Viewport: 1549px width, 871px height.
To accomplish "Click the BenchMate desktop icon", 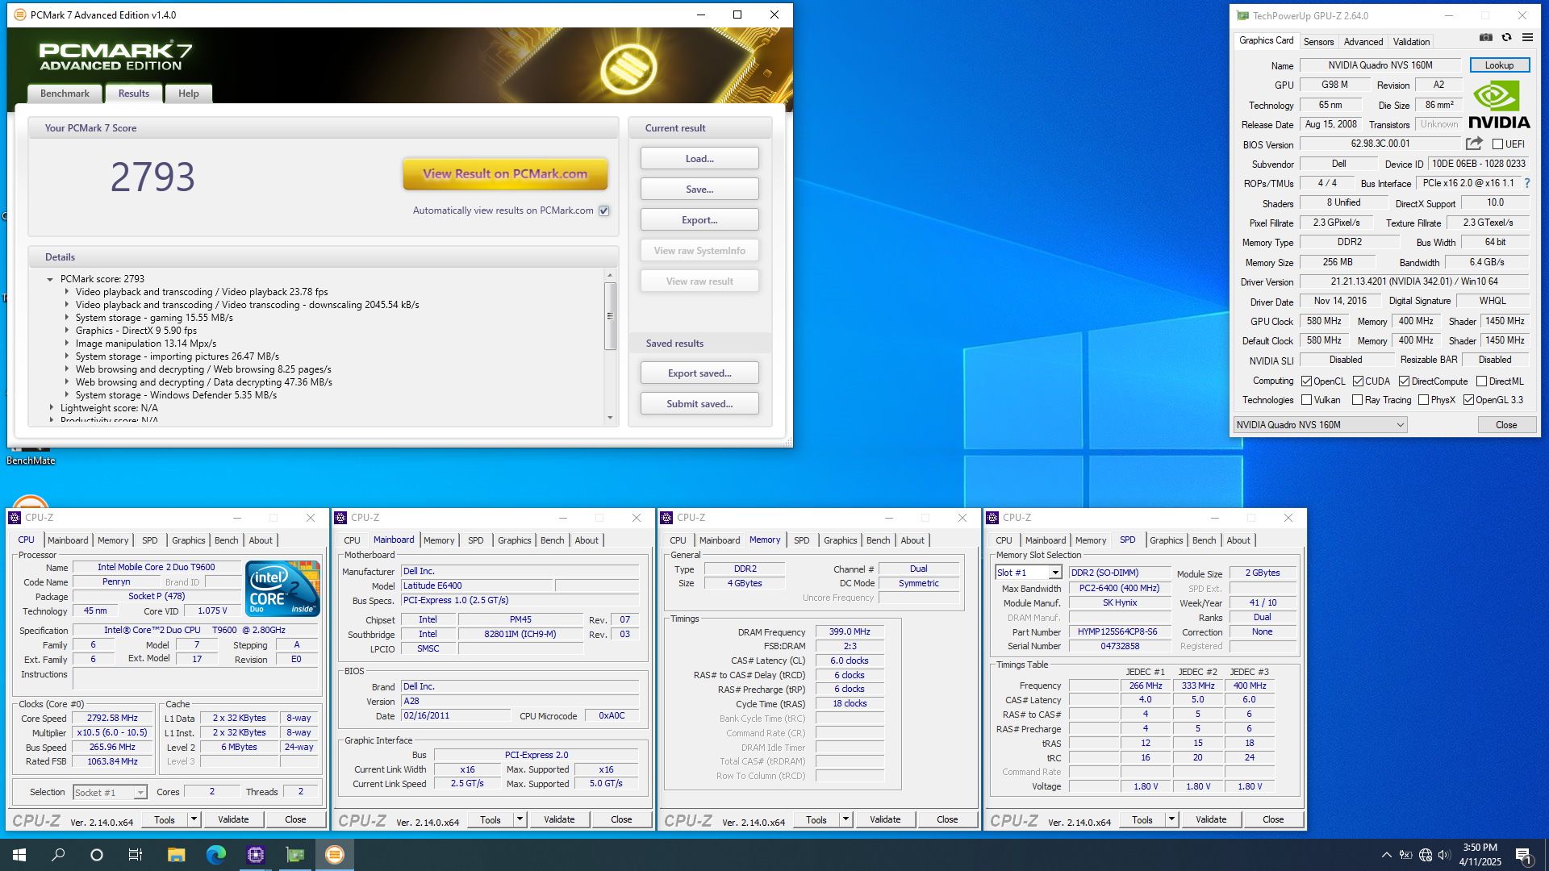I will tap(31, 456).
